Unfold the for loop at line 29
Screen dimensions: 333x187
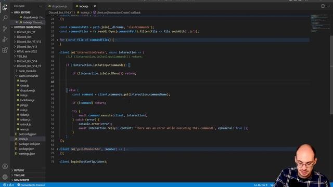click(57, 40)
